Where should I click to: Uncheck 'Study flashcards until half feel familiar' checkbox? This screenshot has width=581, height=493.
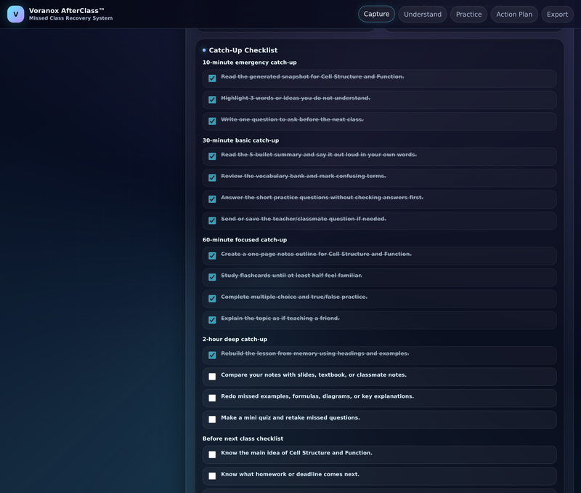pos(212,277)
